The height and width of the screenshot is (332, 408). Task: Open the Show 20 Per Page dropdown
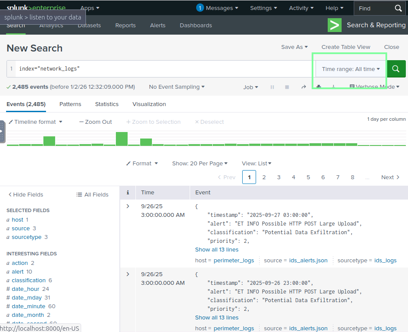[200, 164]
